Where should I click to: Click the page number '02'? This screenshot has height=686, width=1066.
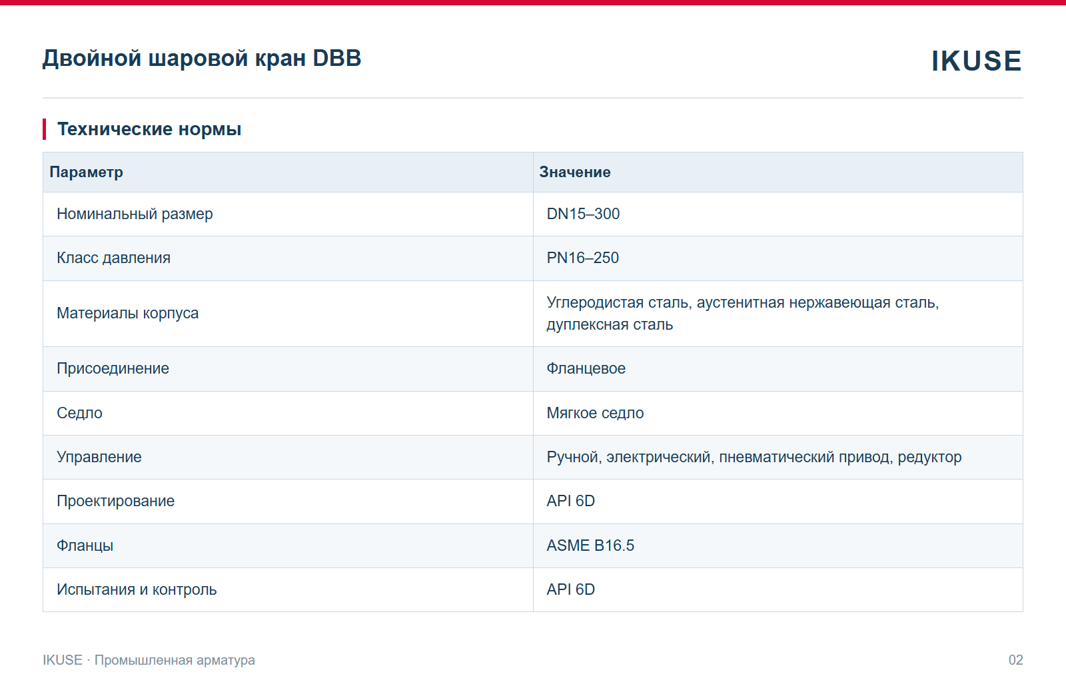point(1015,660)
